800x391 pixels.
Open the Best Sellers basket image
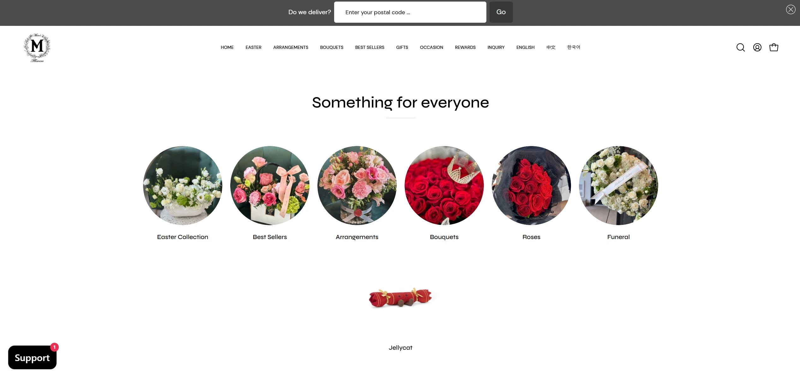tap(270, 185)
